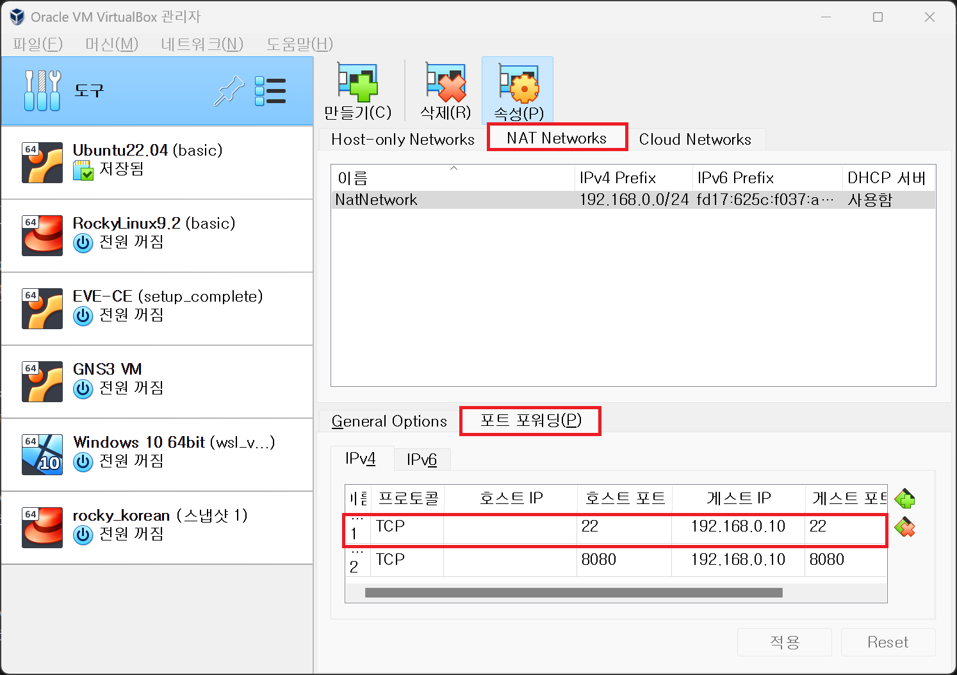
Task: Click the GNS3 VM icon
Action: (x=42, y=382)
